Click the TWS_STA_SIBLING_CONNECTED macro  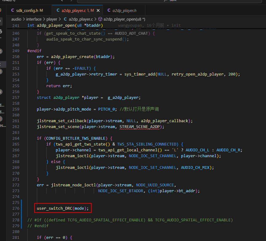point(147,144)
